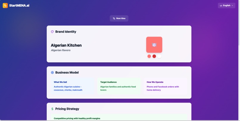
Task: Click the StartMENA.ai logo icon
Action: [5, 5]
